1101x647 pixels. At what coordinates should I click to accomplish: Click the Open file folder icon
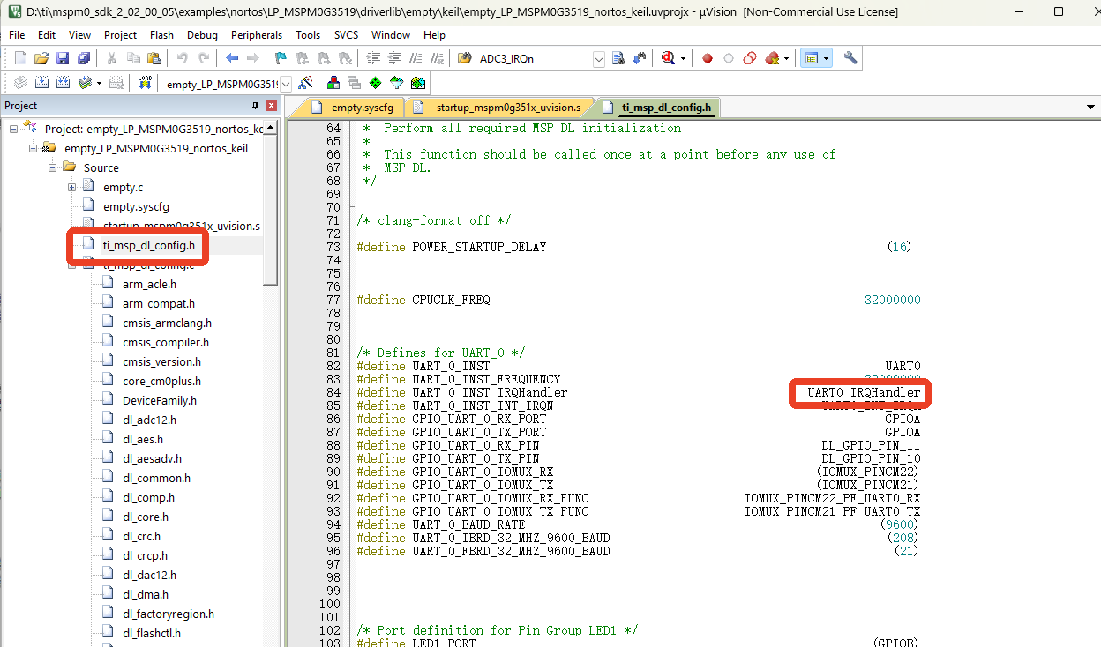coord(41,58)
